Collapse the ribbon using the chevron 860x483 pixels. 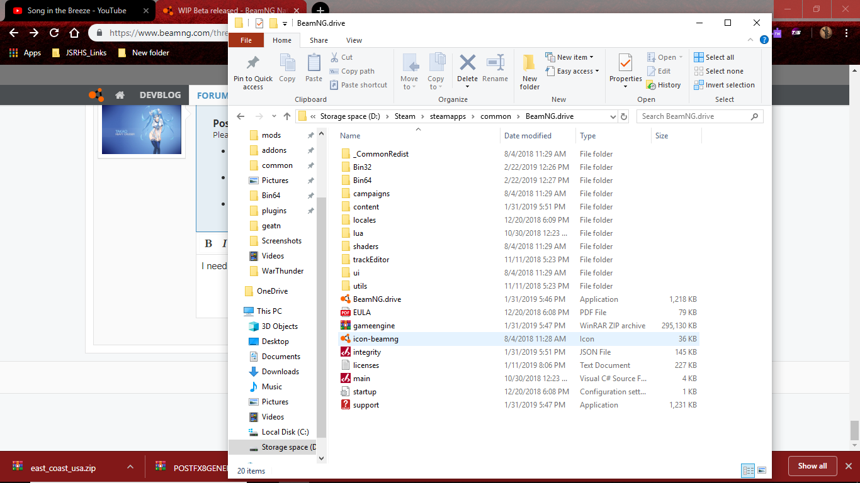coord(749,40)
